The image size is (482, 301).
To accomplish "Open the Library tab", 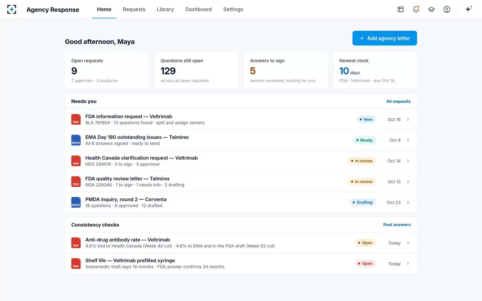I will 165,9.
